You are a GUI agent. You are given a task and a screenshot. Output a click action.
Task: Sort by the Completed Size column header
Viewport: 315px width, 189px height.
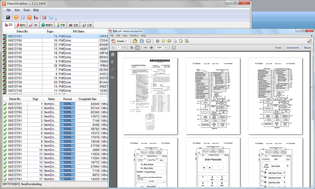pos(87,99)
